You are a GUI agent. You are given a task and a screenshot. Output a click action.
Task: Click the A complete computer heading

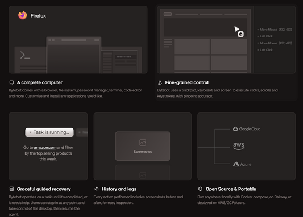[x=40, y=82]
